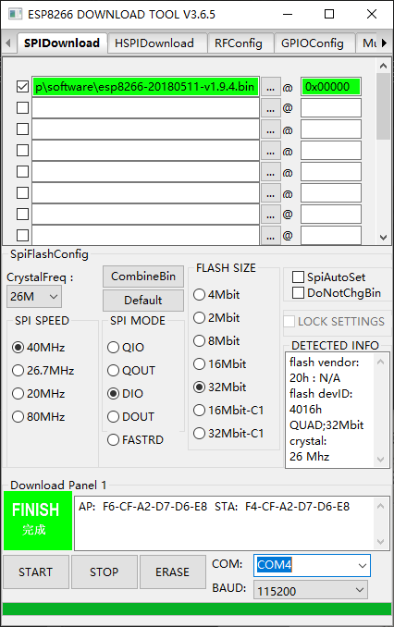Enable the SpiAutoSet checkbox
The height and width of the screenshot is (627, 394).
pyautogui.click(x=329, y=277)
